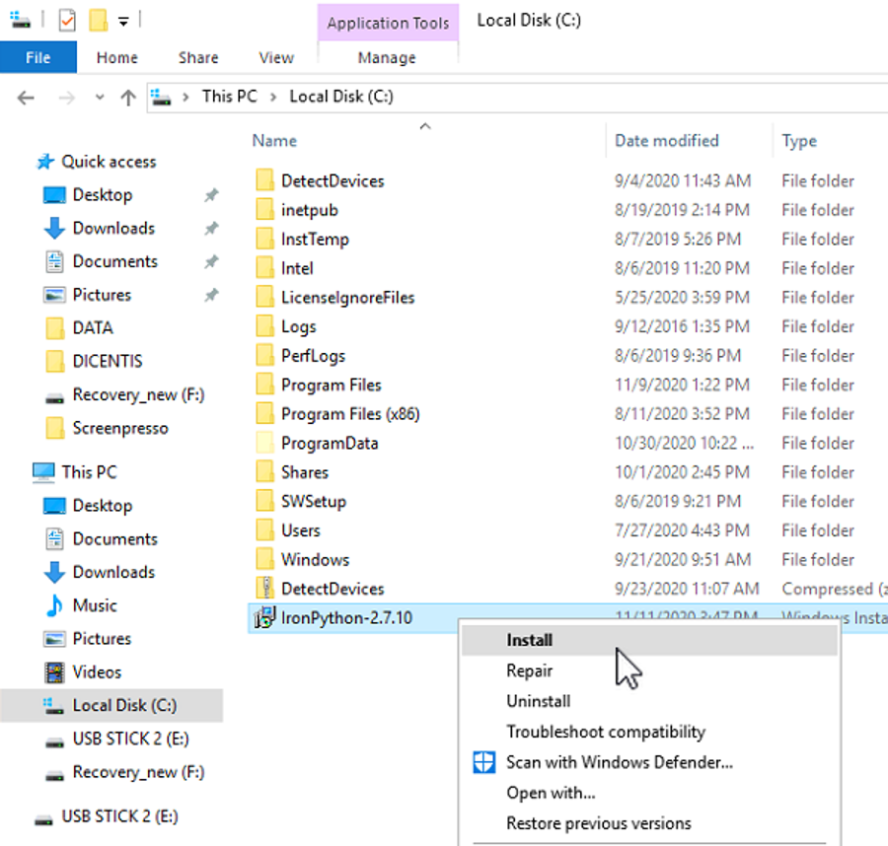The width and height of the screenshot is (888, 846).
Task: Select the Intel folder icon
Action: click(x=265, y=267)
